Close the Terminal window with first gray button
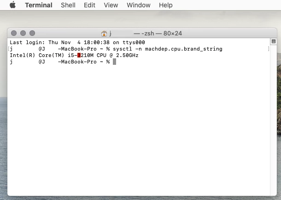Image resolution: width=281 pixels, height=200 pixels. [x=14, y=33]
